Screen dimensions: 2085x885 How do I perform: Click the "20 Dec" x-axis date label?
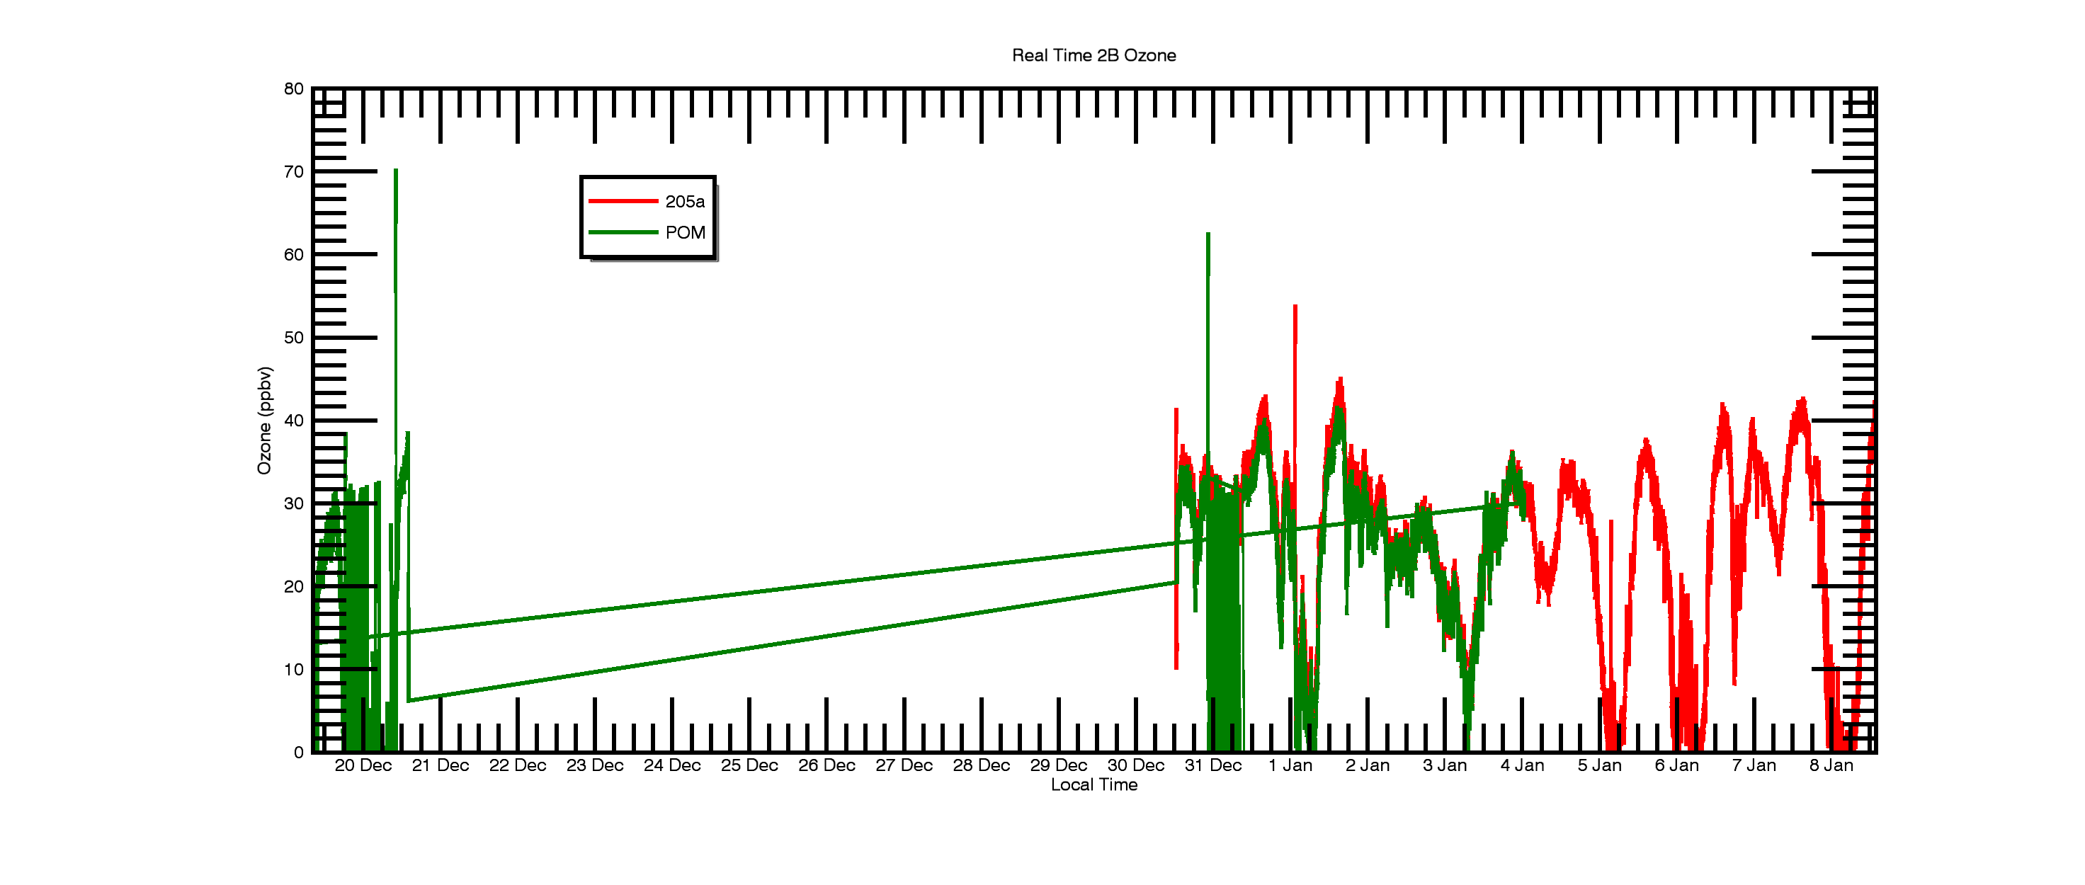click(363, 765)
